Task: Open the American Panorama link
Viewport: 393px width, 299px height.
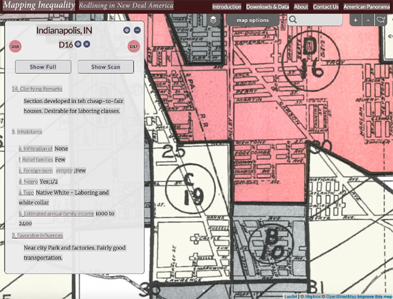Action: coord(366,7)
